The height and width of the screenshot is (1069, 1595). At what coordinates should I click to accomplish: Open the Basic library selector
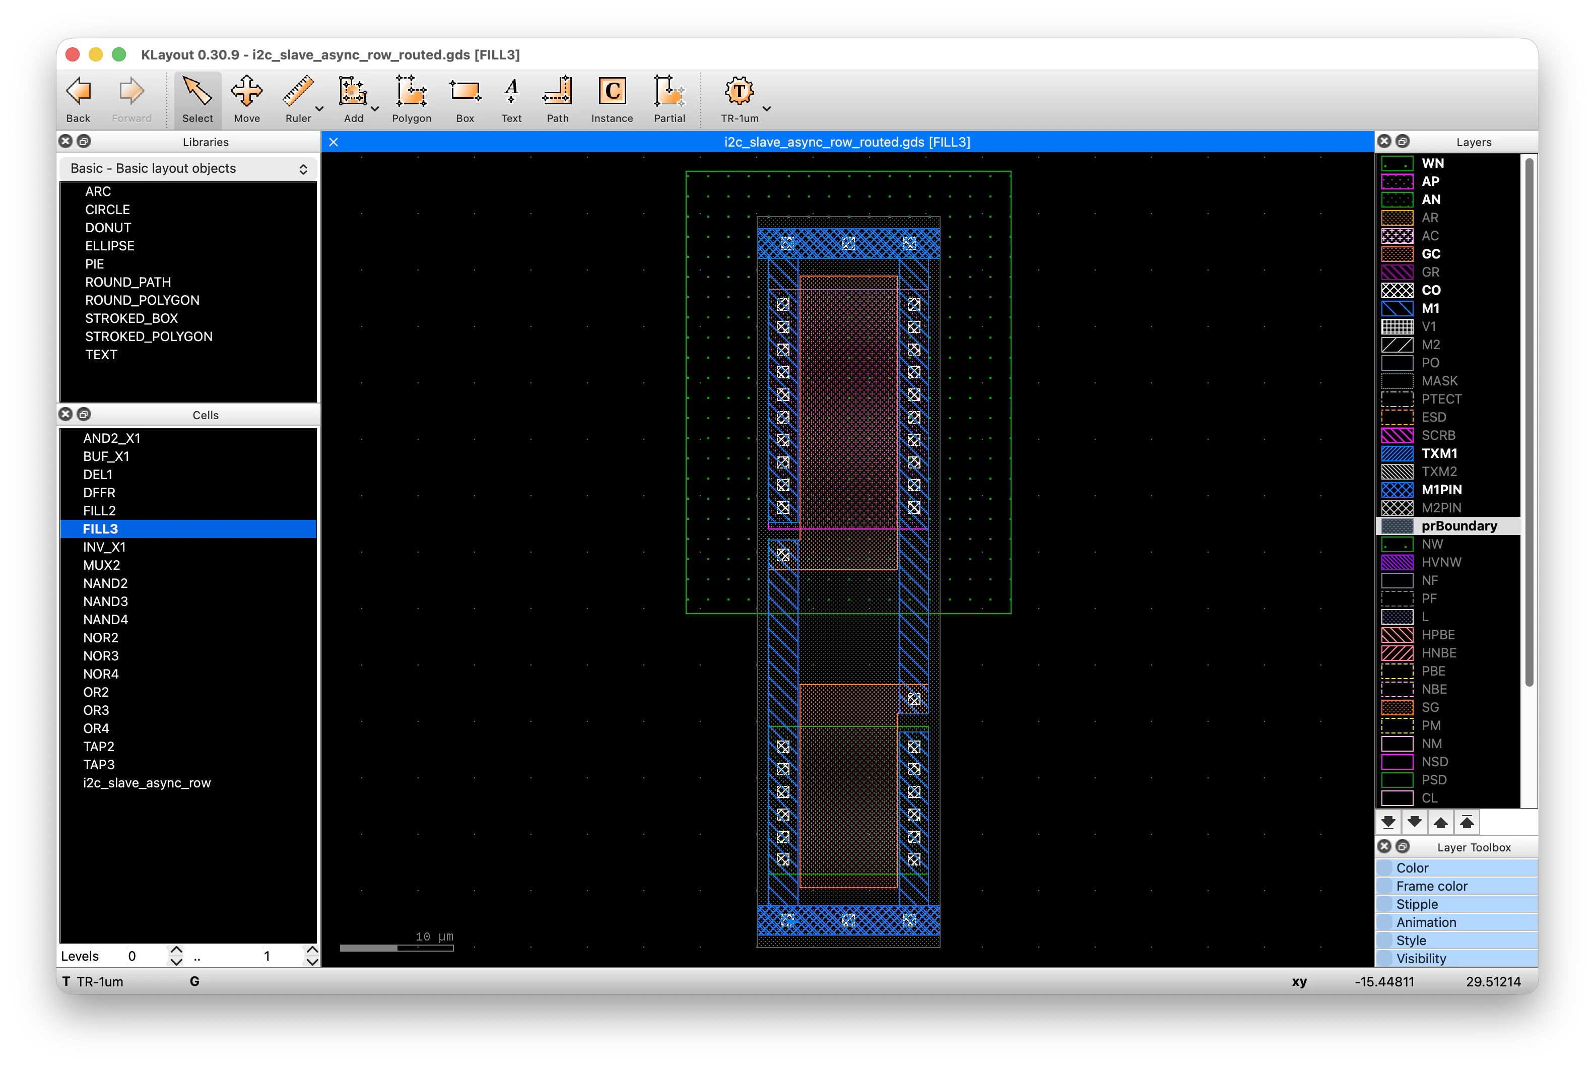coord(188,168)
